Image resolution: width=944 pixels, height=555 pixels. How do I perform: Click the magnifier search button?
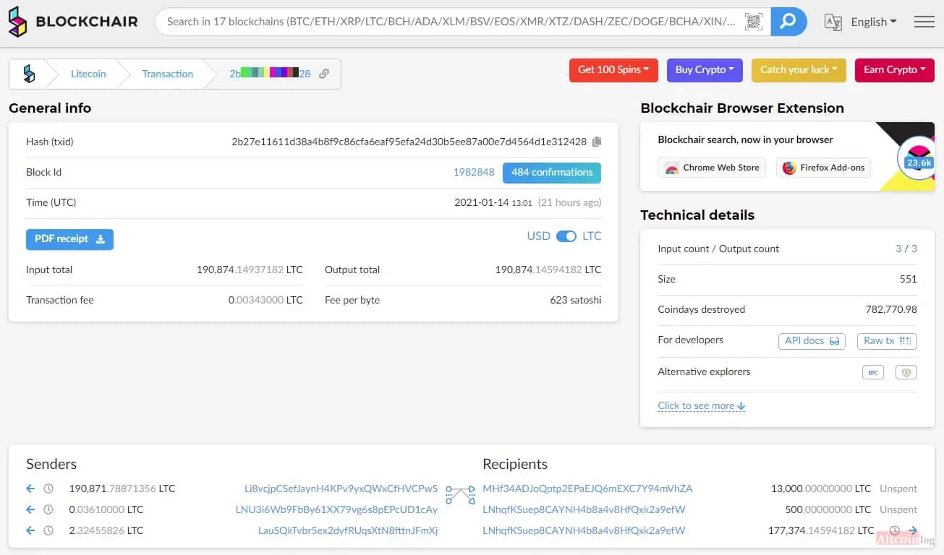[788, 22]
